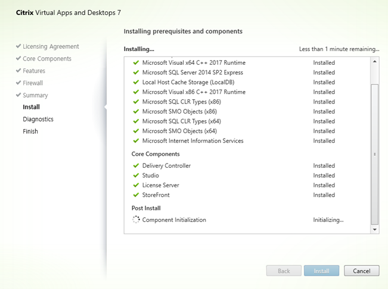
Task: Click green check for Delivery Controller
Action: pos(136,165)
